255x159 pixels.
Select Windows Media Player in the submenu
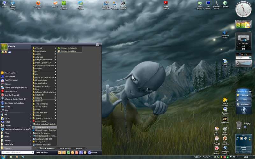(x=68, y=51)
